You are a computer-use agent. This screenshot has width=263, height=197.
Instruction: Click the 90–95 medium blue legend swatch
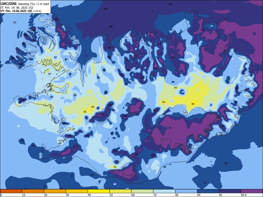[208, 191]
